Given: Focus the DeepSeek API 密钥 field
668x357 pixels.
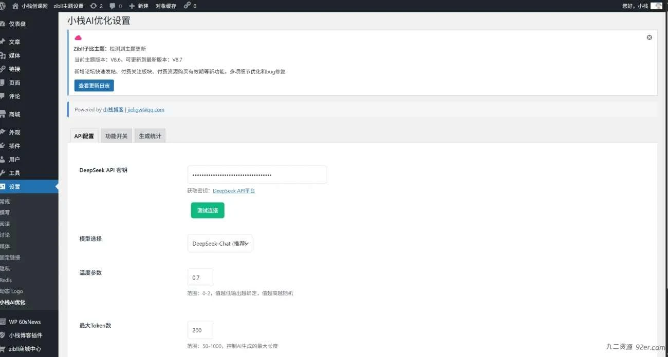Looking at the screenshot, I should coord(257,174).
